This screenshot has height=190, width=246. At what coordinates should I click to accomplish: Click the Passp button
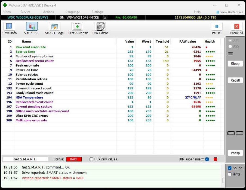point(235,153)
